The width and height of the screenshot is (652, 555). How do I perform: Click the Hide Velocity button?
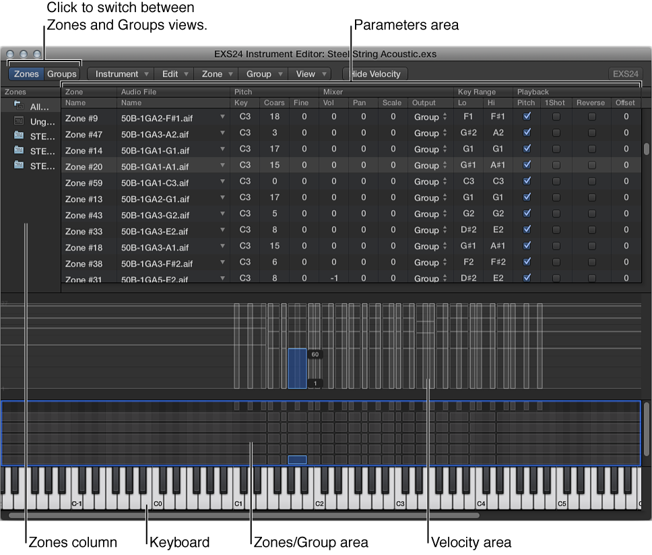click(x=374, y=73)
